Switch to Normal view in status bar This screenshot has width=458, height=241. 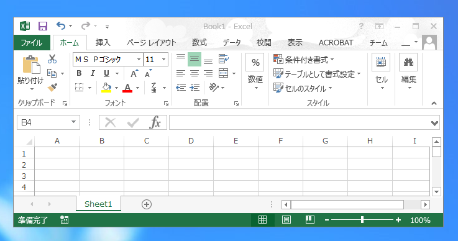263,220
